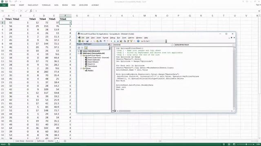This screenshot has height=146, width=261.
Task: Click Excel Save icon in quick access toolbar
Action: [7, 2]
